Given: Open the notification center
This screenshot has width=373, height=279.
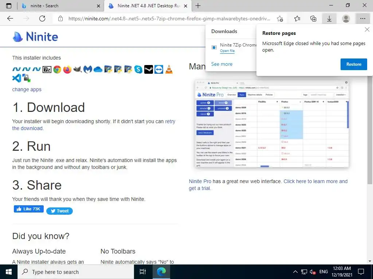Looking at the screenshot, I should coord(361,272).
